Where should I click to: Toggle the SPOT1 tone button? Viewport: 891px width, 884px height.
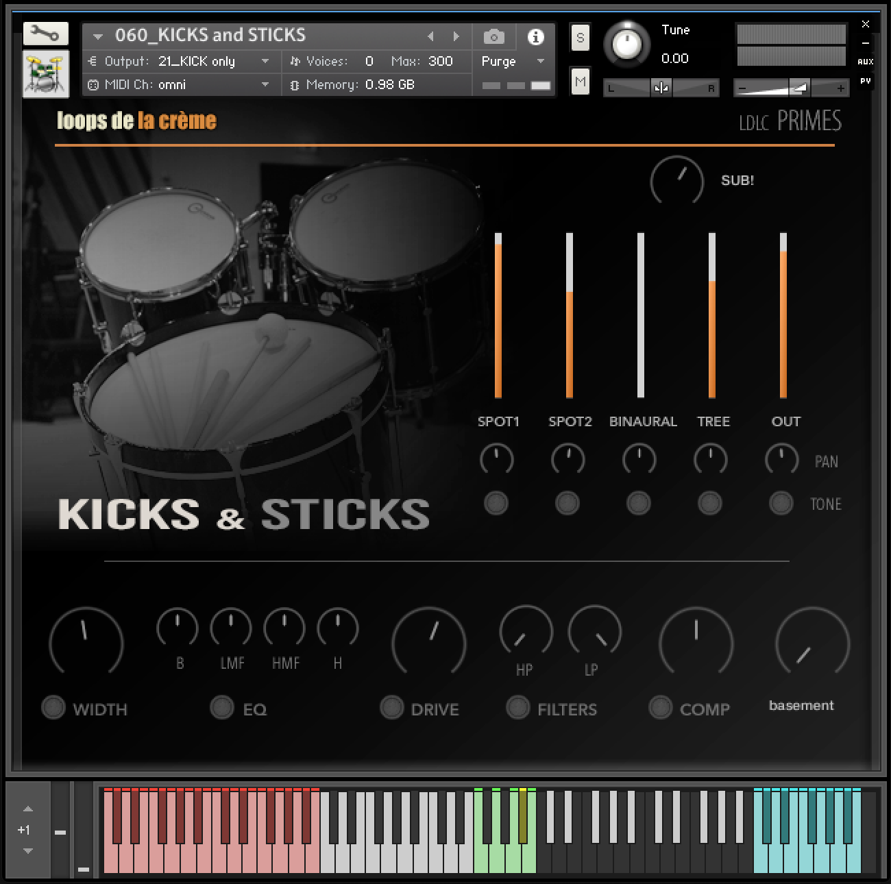[x=496, y=504]
